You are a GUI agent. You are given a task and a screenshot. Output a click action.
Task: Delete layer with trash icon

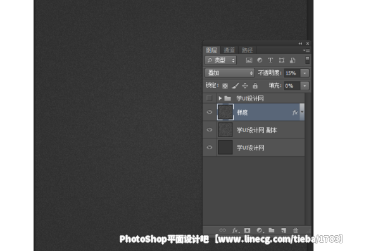(296, 230)
